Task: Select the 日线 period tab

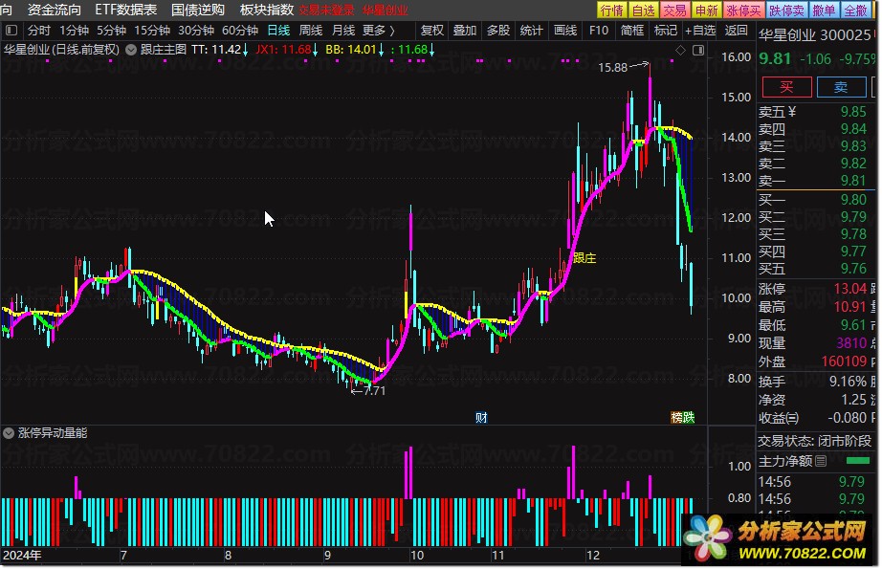Action: point(278,31)
